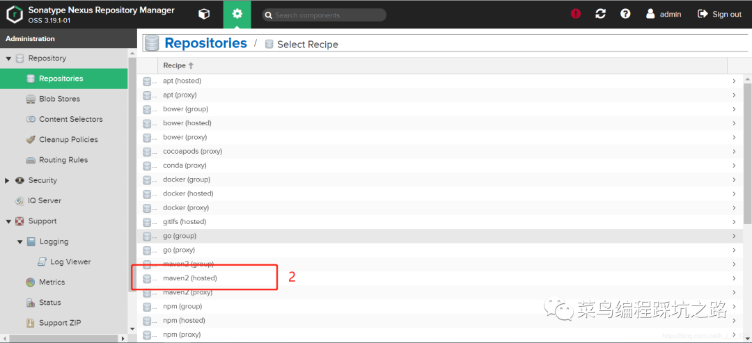Select the maven2 (hosted) recipe
The width and height of the screenshot is (752, 343).
click(440, 278)
